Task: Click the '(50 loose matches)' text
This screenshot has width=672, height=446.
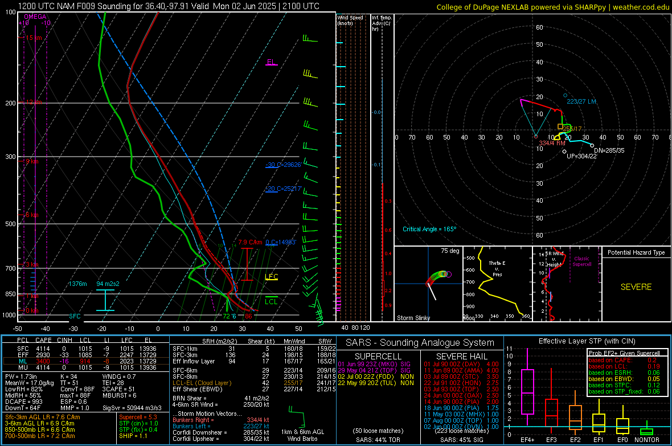Action: (x=378, y=431)
